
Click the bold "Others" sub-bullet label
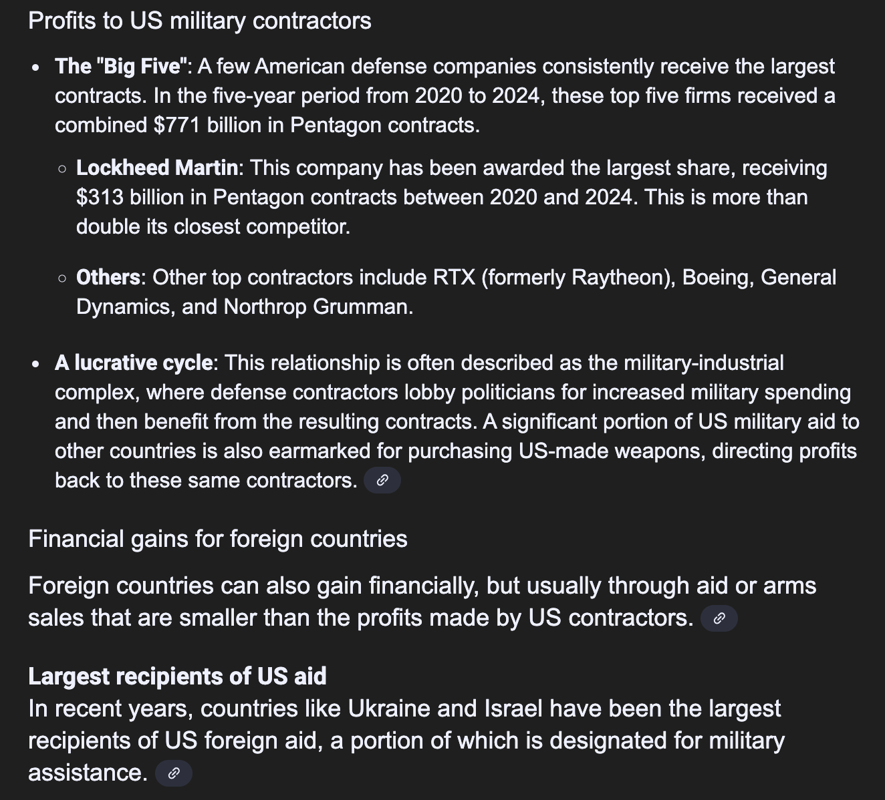tap(108, 277)
